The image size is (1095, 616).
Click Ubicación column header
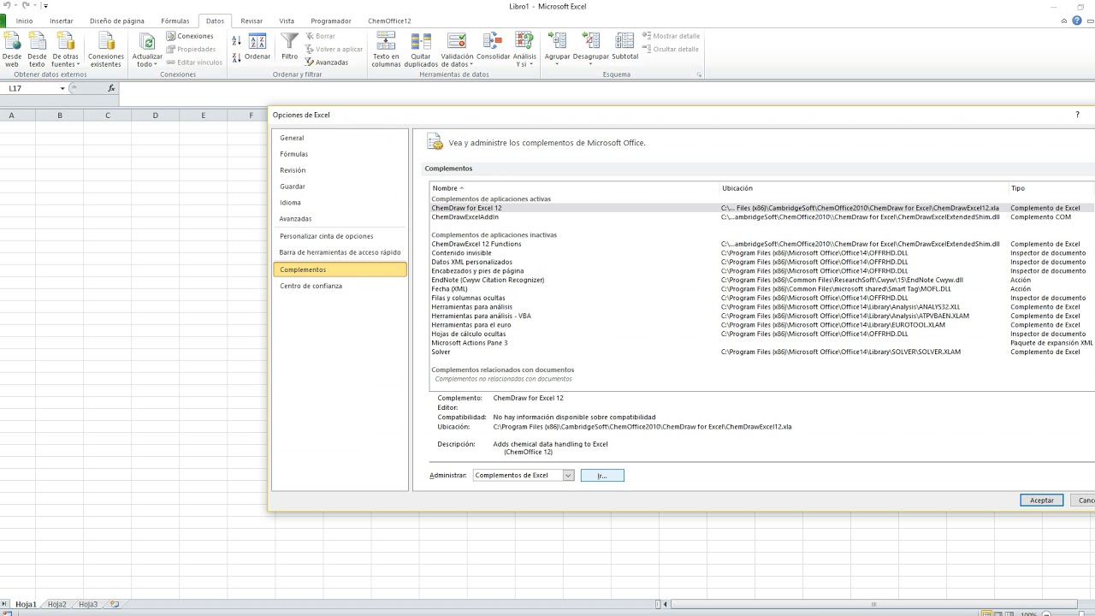click(864, 188)
